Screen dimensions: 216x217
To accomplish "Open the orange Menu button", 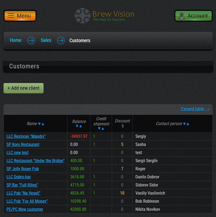I will (x=20, y=16).
